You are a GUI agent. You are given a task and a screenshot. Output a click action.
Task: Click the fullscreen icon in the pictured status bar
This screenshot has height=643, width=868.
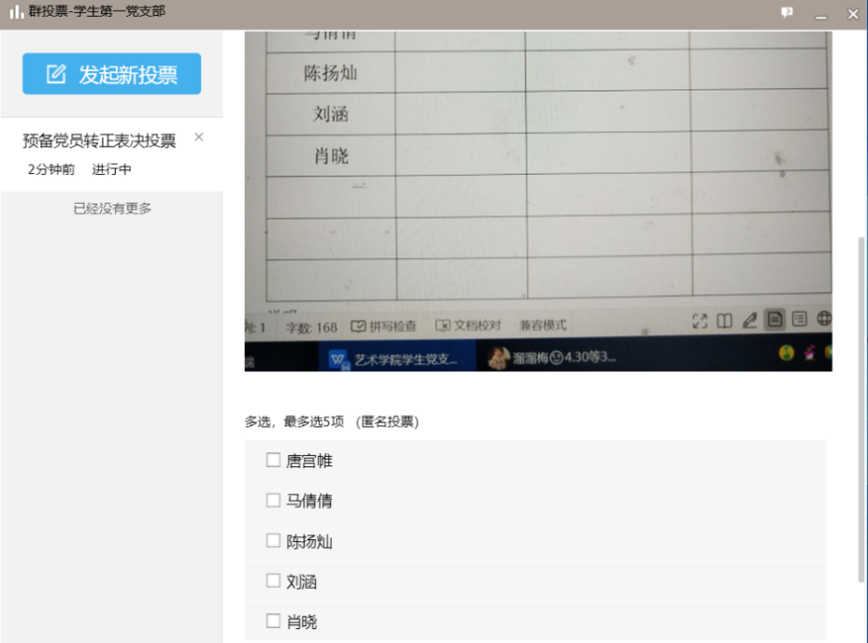pos(700,321)
